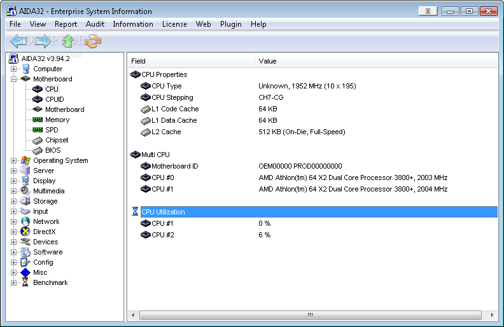
Task: Click the Chipset icon in tree
Action: [x=38, y=141]
